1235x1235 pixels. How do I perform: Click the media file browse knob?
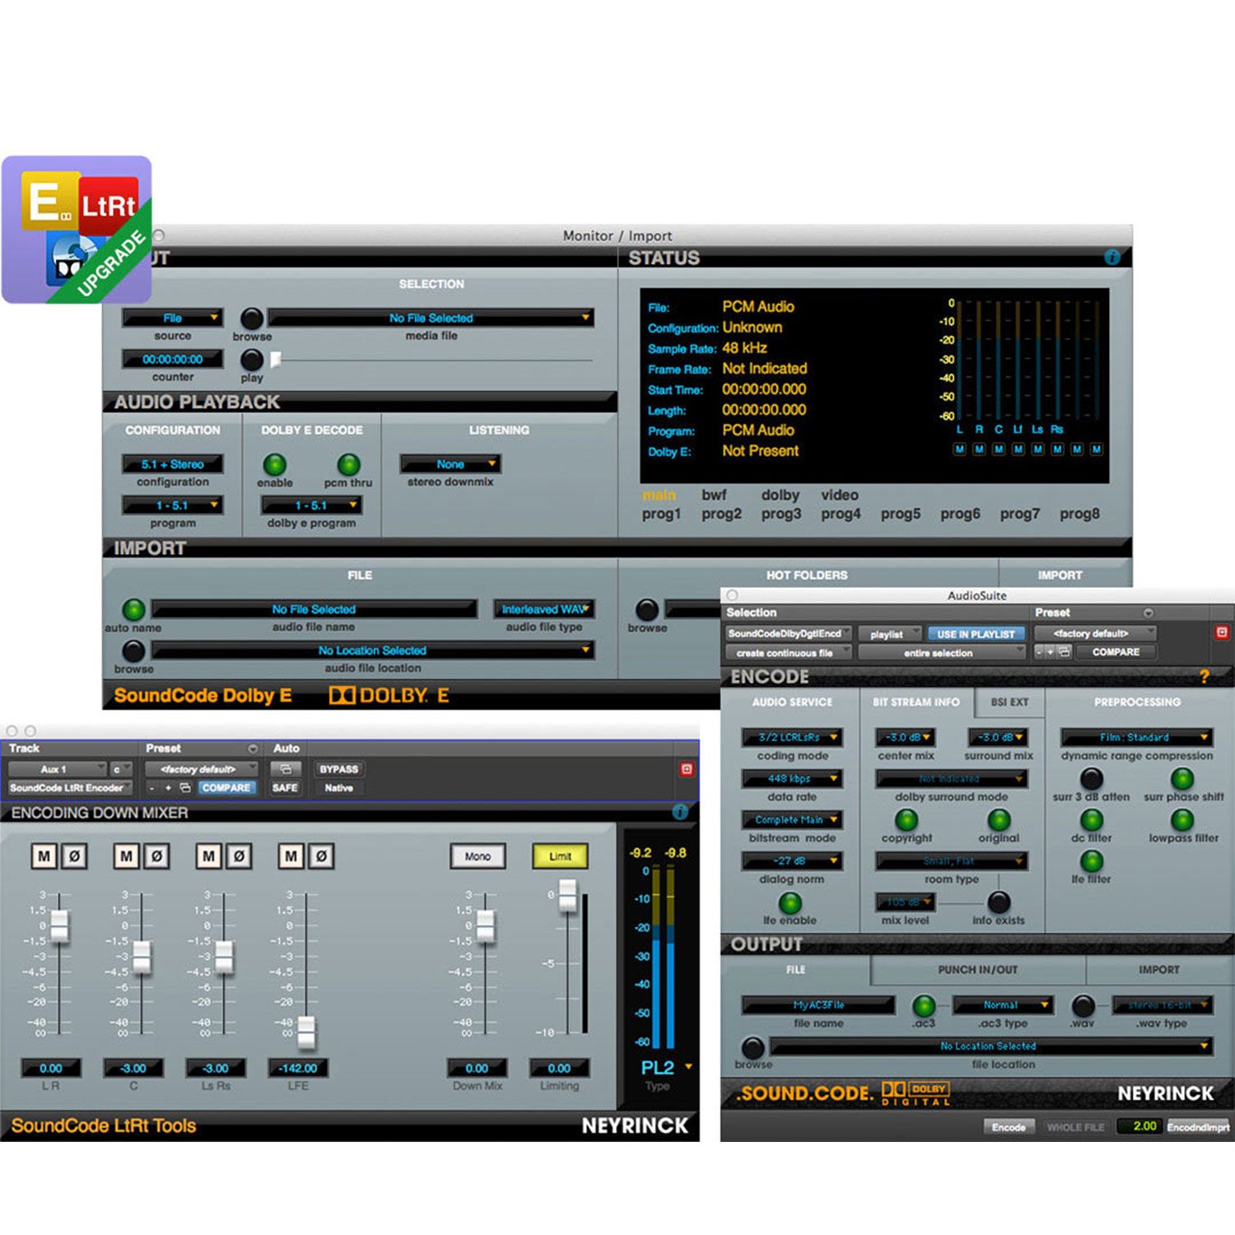252,319
